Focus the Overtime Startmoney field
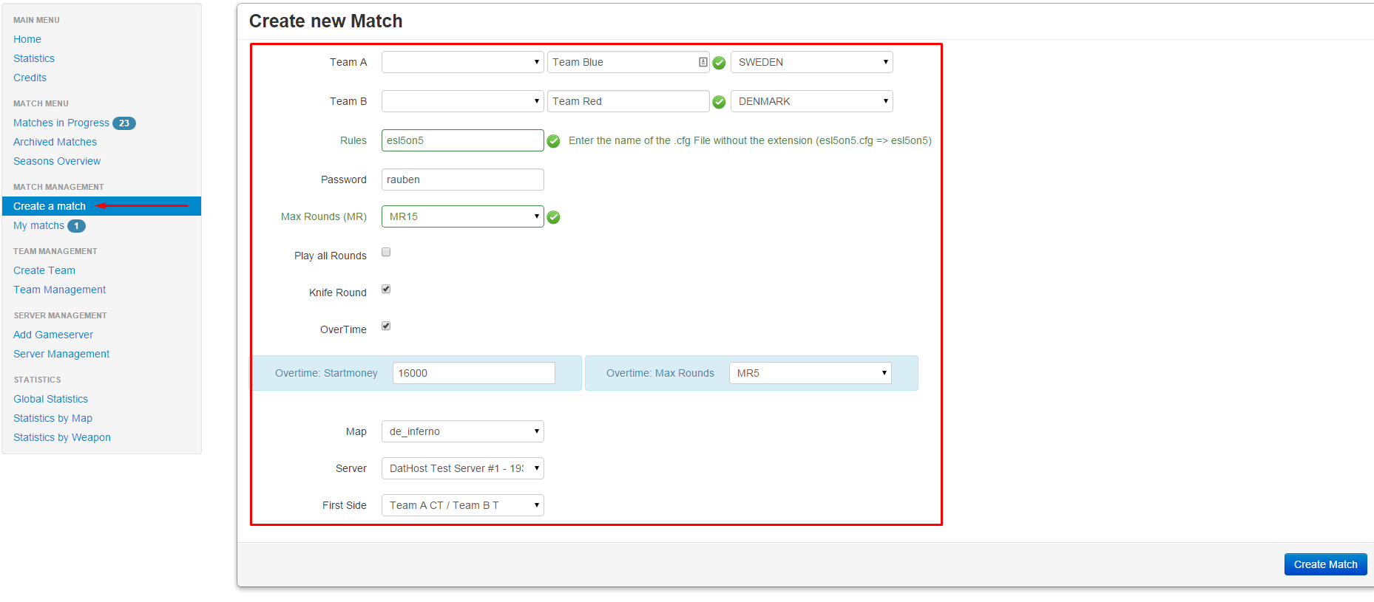The image size is (1374, 602). click(x=473, y=373)
